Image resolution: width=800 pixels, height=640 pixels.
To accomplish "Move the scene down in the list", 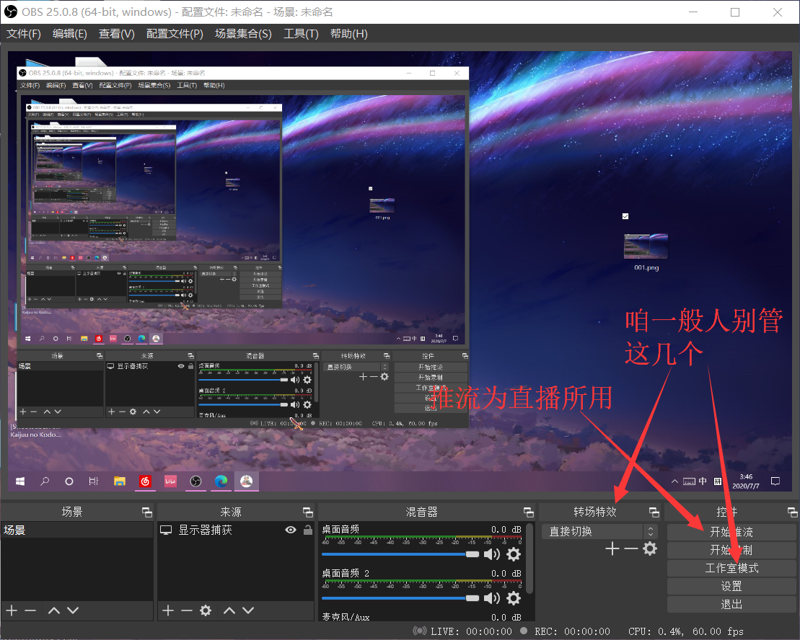I will pos(73,610).
